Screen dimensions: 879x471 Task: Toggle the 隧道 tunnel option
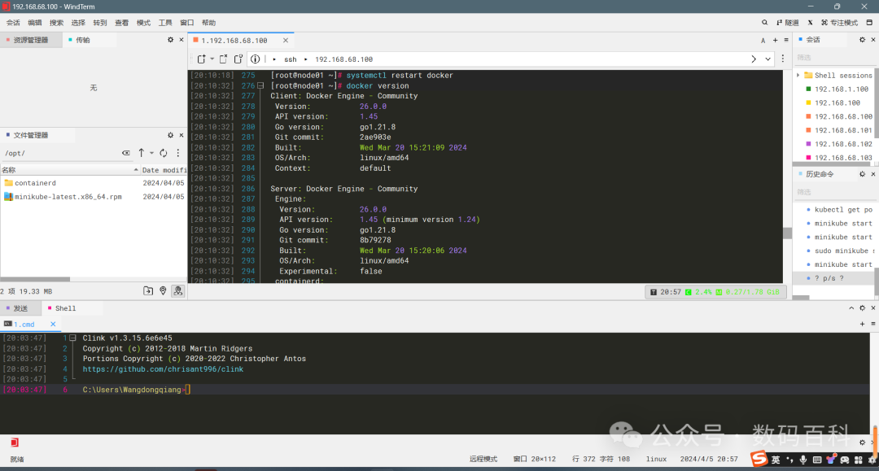click(x=786, y=23)
